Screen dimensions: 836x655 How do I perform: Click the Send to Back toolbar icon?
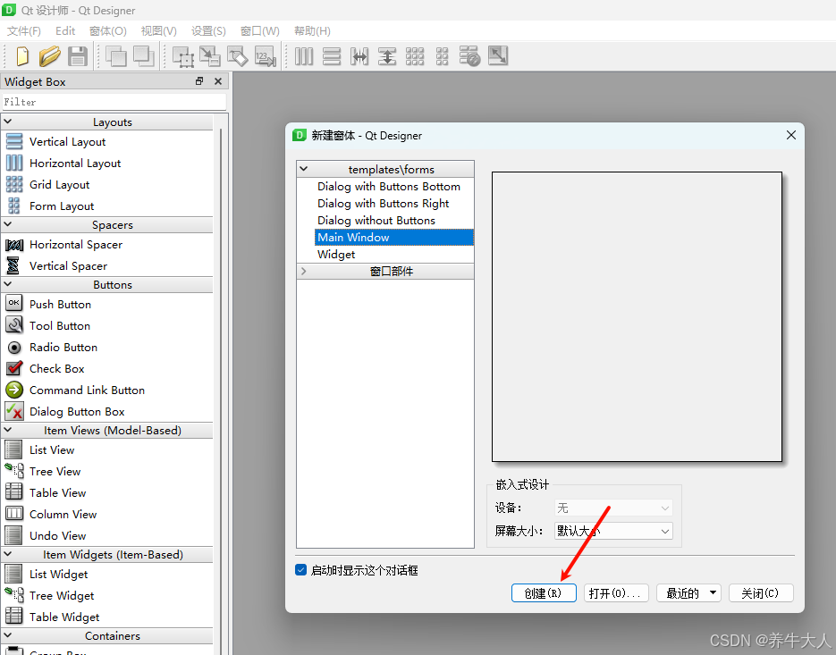pos(115,56)
